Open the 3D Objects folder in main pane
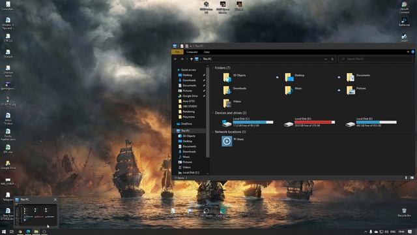Image resolution: width=417 pixels, height=235 pixels. point(234,77)
